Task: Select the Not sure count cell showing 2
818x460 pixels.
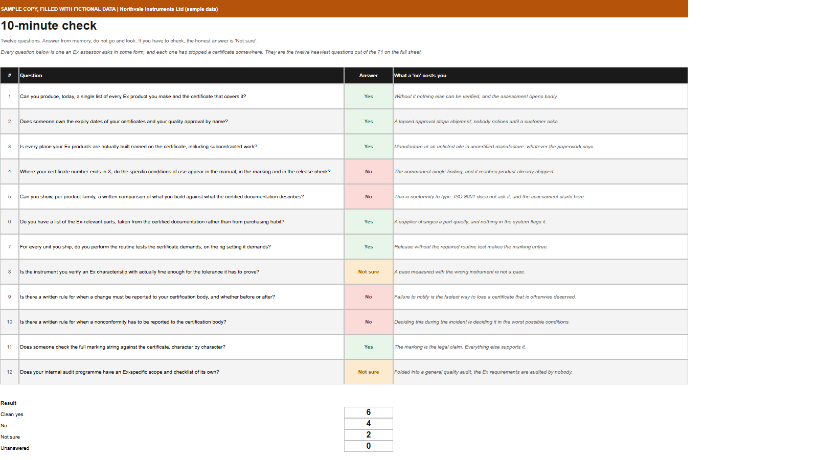Action: [x=369, y=435]
